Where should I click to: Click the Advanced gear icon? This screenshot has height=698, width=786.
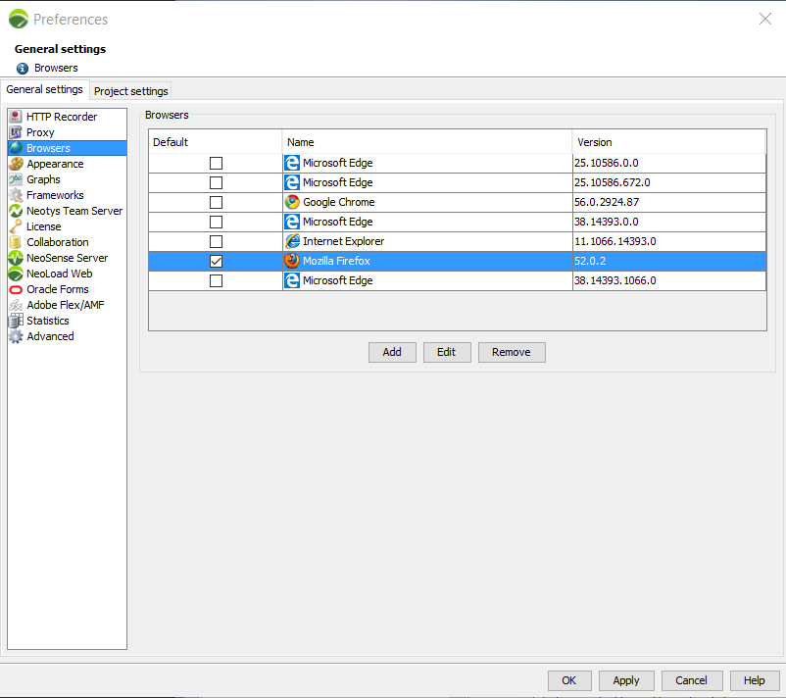point(16,336)
